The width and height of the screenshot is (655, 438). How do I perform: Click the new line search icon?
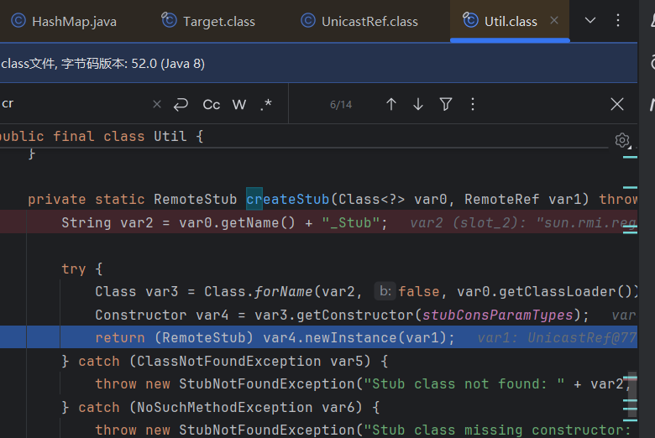[x=181, y=104]
